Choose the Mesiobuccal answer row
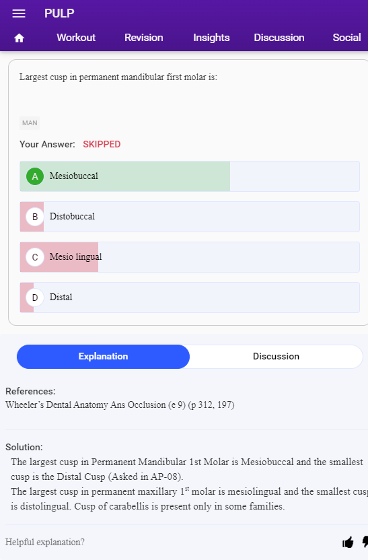The height and width of the screenshot is (560, 368). click(x=190, y=176)
